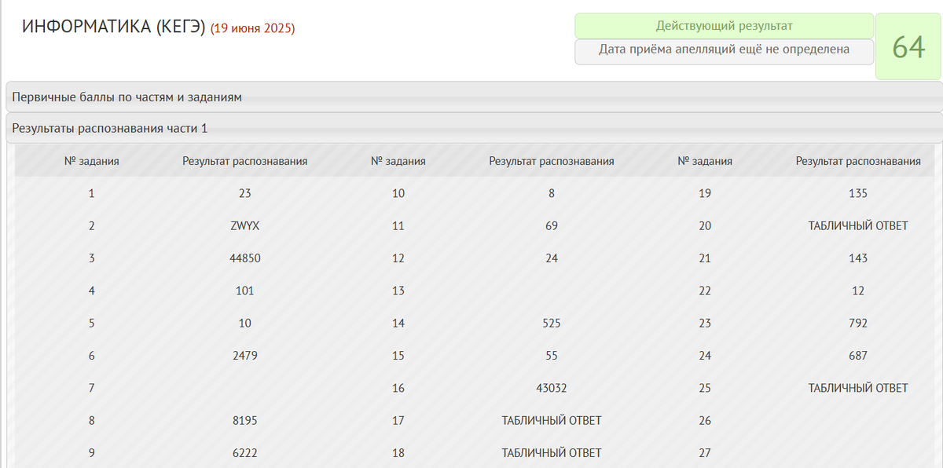
Task: Click task number 7 in the table
Action: click(92, 388)
